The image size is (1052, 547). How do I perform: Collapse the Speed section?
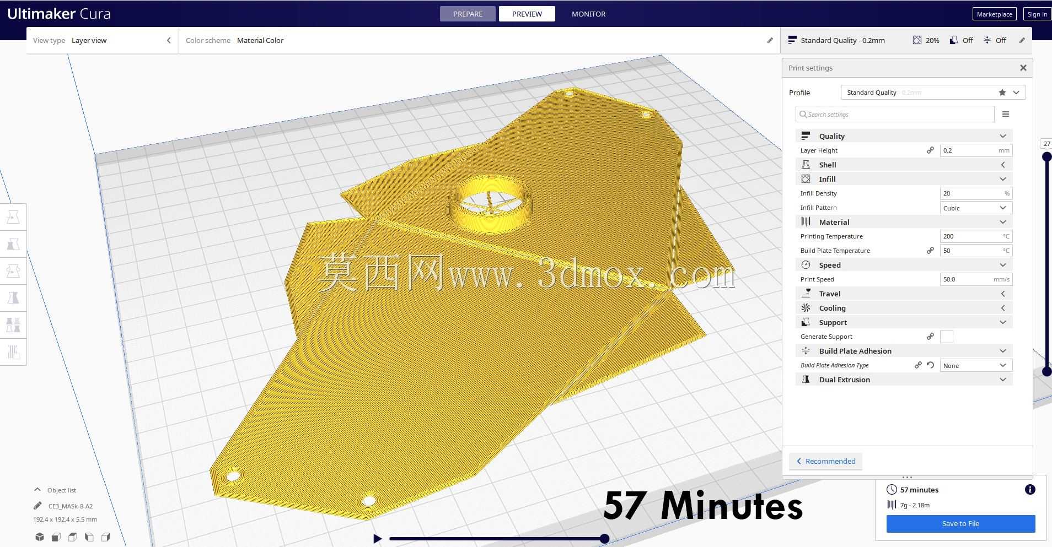[904, 265]
